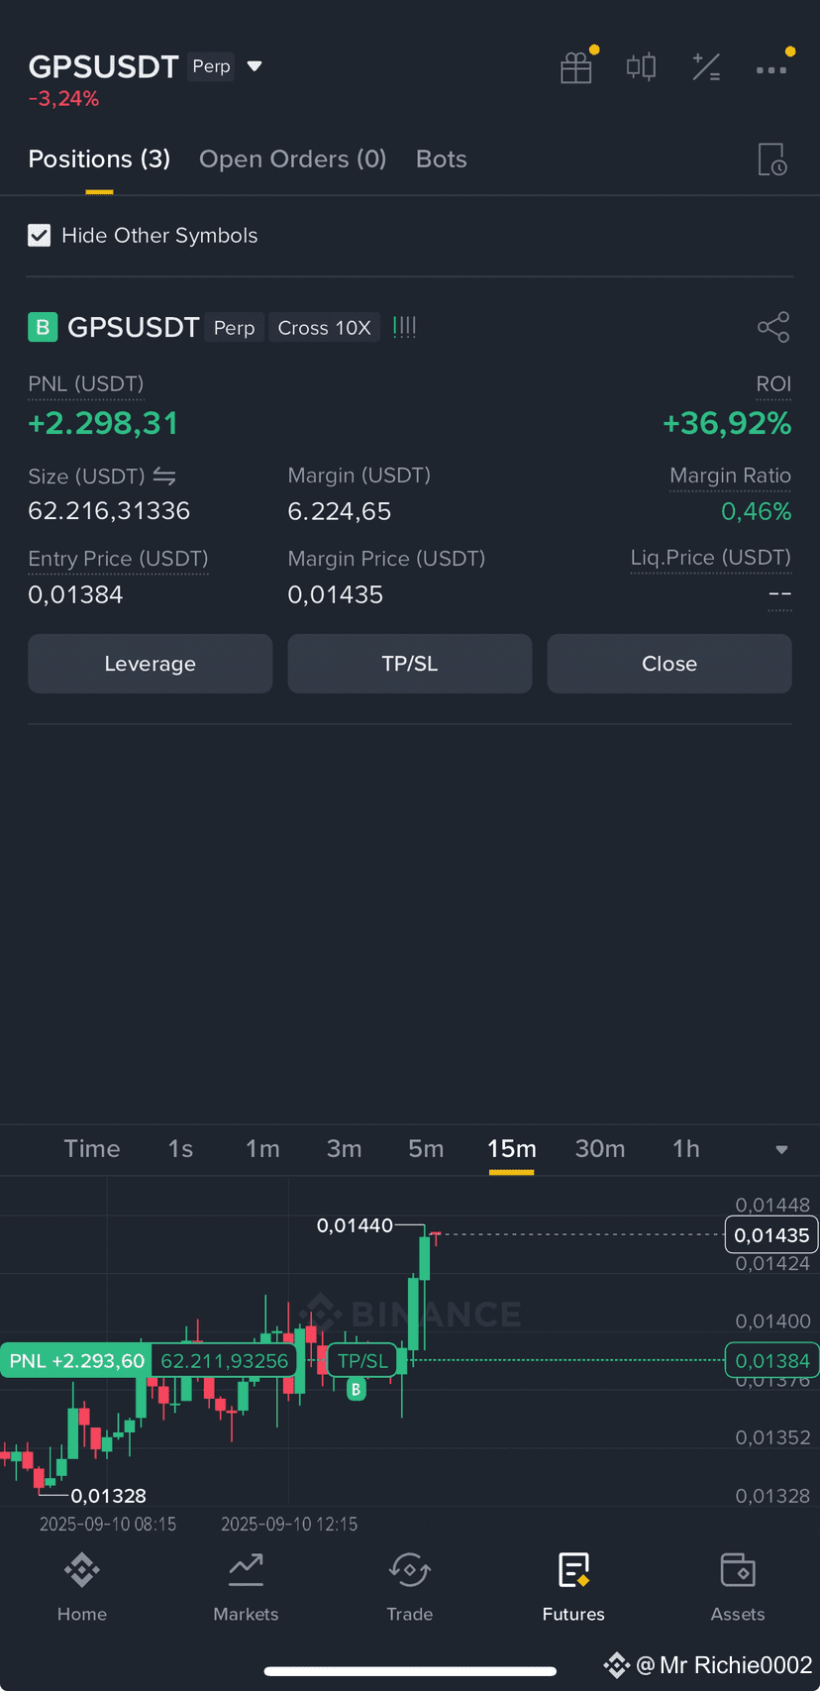Tap the green B badge beside GPSUSDT
The width and height of the screenshot is (820, 1691).
(43, 327)
